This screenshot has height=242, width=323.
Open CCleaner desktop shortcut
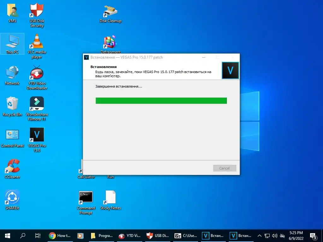point(12,169)
